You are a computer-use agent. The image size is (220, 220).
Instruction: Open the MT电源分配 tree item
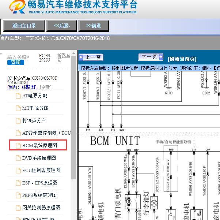pyautogui.click(x=35, y=108)
